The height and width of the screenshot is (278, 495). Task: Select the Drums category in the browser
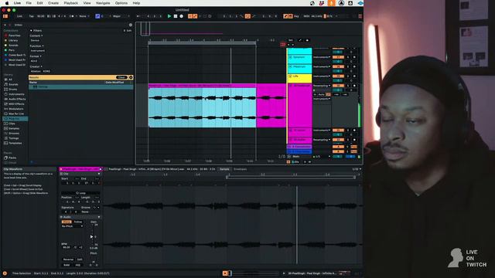tap(13, 90)
